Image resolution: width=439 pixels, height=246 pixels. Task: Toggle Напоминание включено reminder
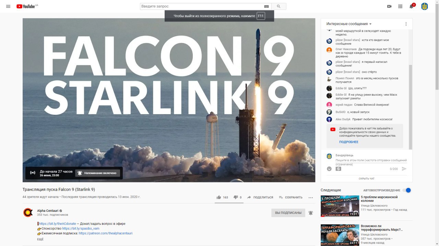(x=97, y=173)
